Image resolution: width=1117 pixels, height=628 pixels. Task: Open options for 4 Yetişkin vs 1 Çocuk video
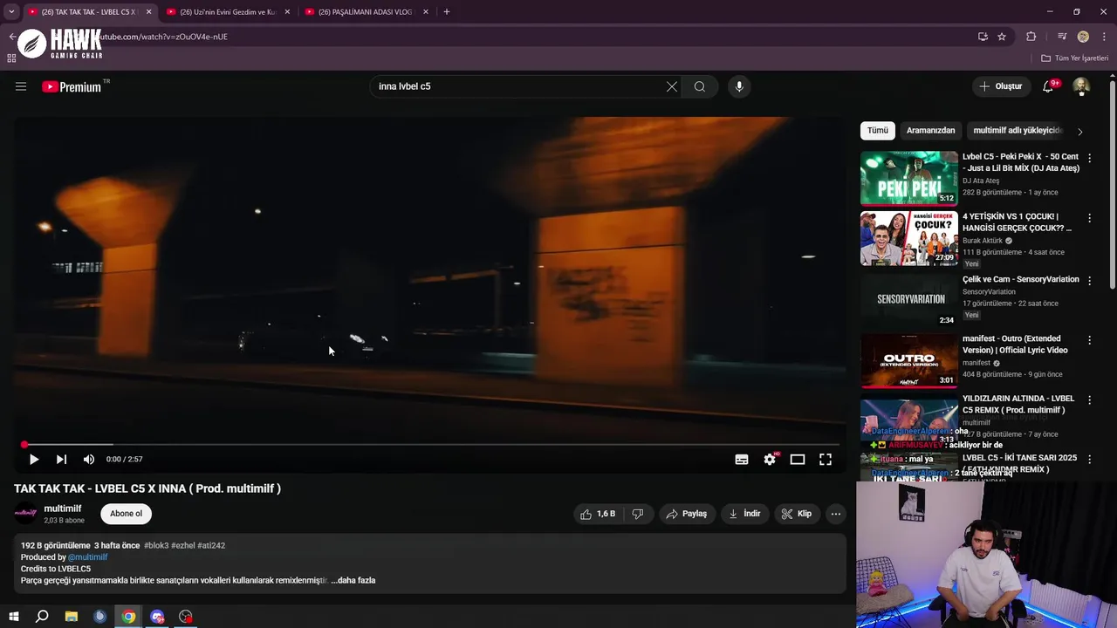point(1089,218)
